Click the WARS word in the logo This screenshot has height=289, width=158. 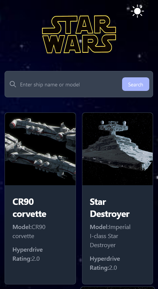tap(79, 44)
